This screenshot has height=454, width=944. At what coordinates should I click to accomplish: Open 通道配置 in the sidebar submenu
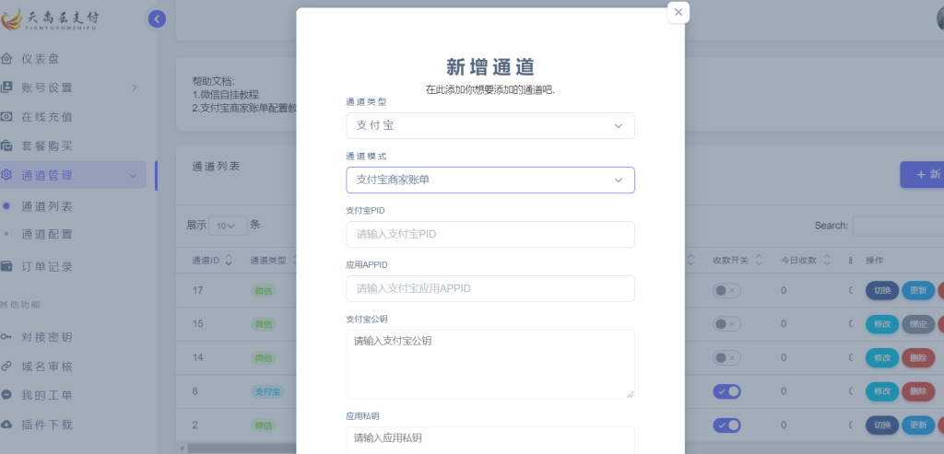[47, 234]
